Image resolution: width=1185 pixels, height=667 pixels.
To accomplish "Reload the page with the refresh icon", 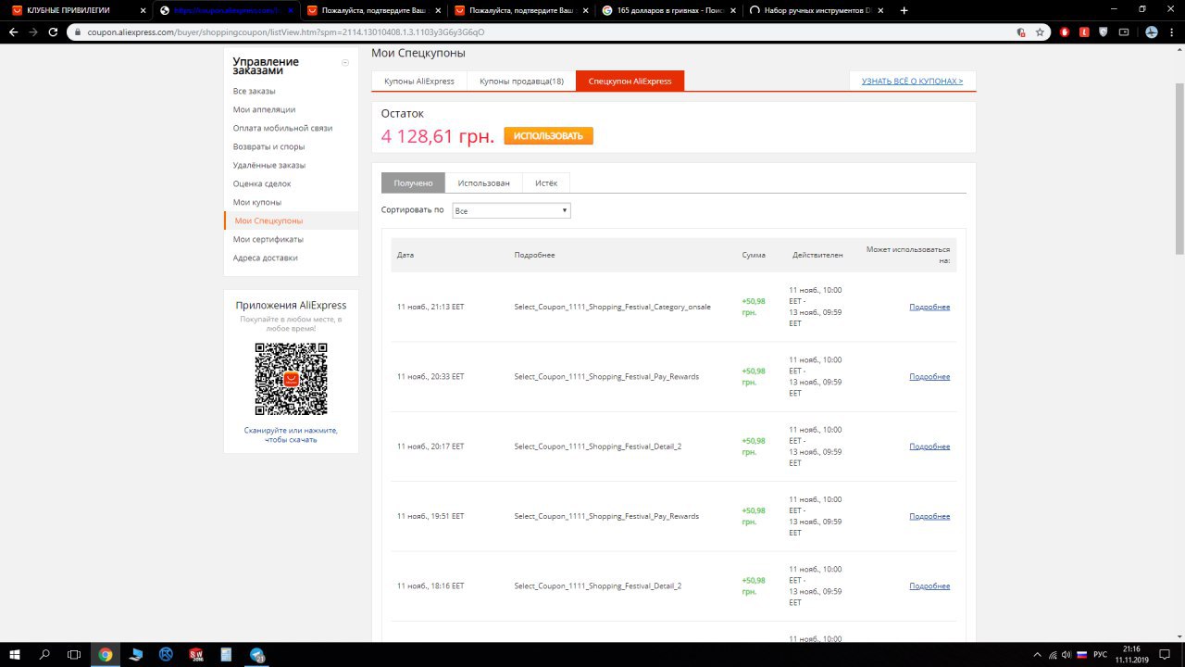I will [x=55, y=31].
